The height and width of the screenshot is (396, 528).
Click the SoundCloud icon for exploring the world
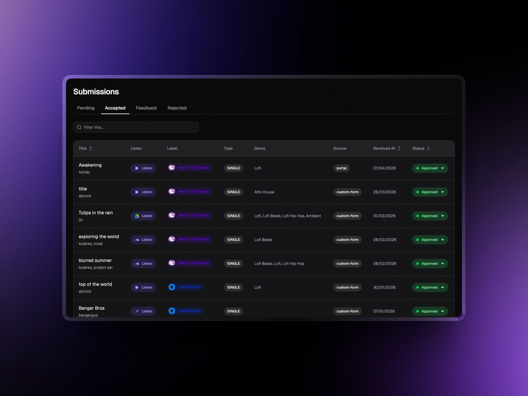point(137,240)
